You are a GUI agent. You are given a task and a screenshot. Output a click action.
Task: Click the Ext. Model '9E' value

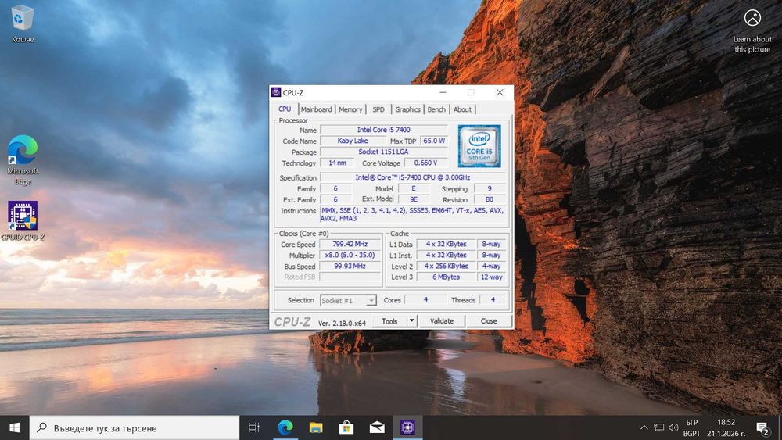pyautogui.click(x=414, y=199)
